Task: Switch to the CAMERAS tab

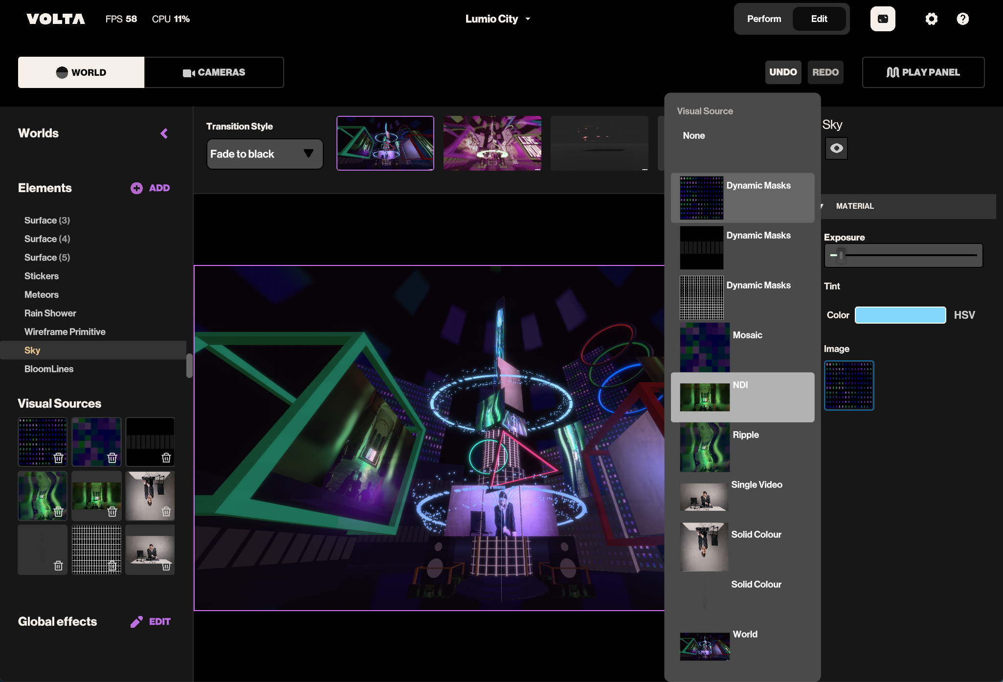Action: [x=214, y=72]
